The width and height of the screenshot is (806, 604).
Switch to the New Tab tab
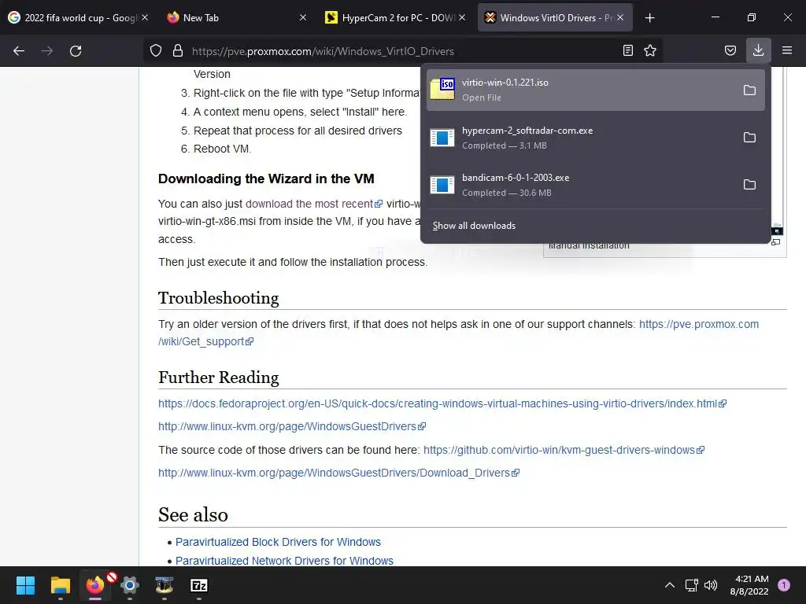[234, 18]
